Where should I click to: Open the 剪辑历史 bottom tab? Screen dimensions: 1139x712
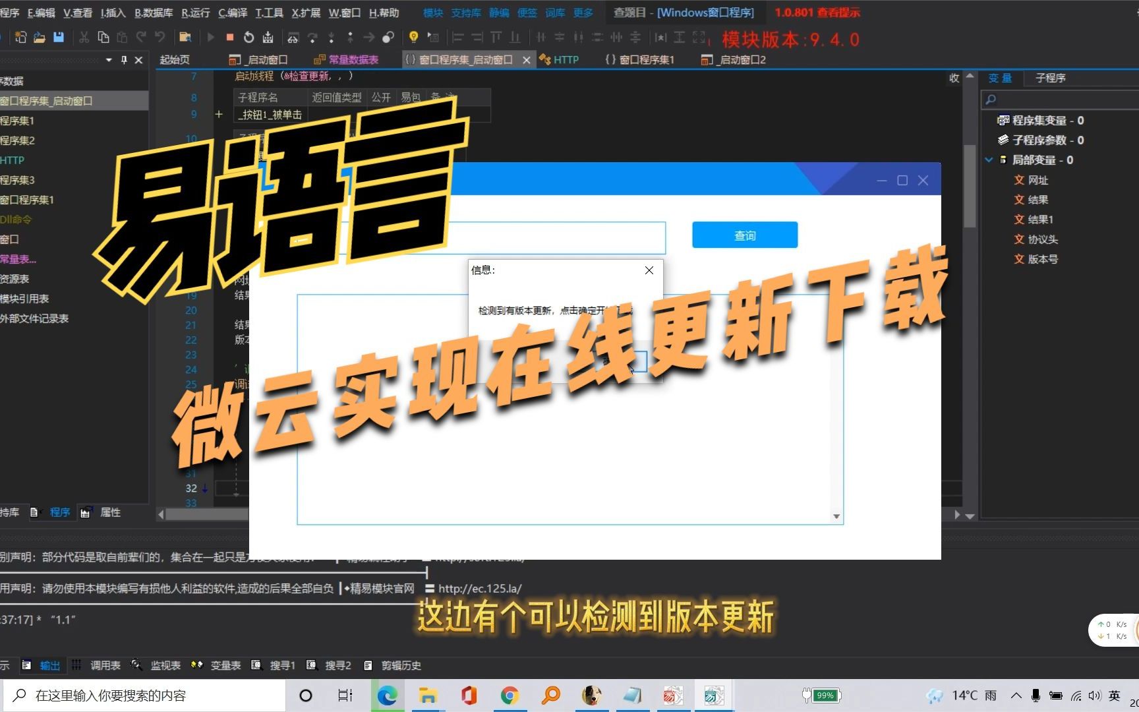(x=393, y=665)
